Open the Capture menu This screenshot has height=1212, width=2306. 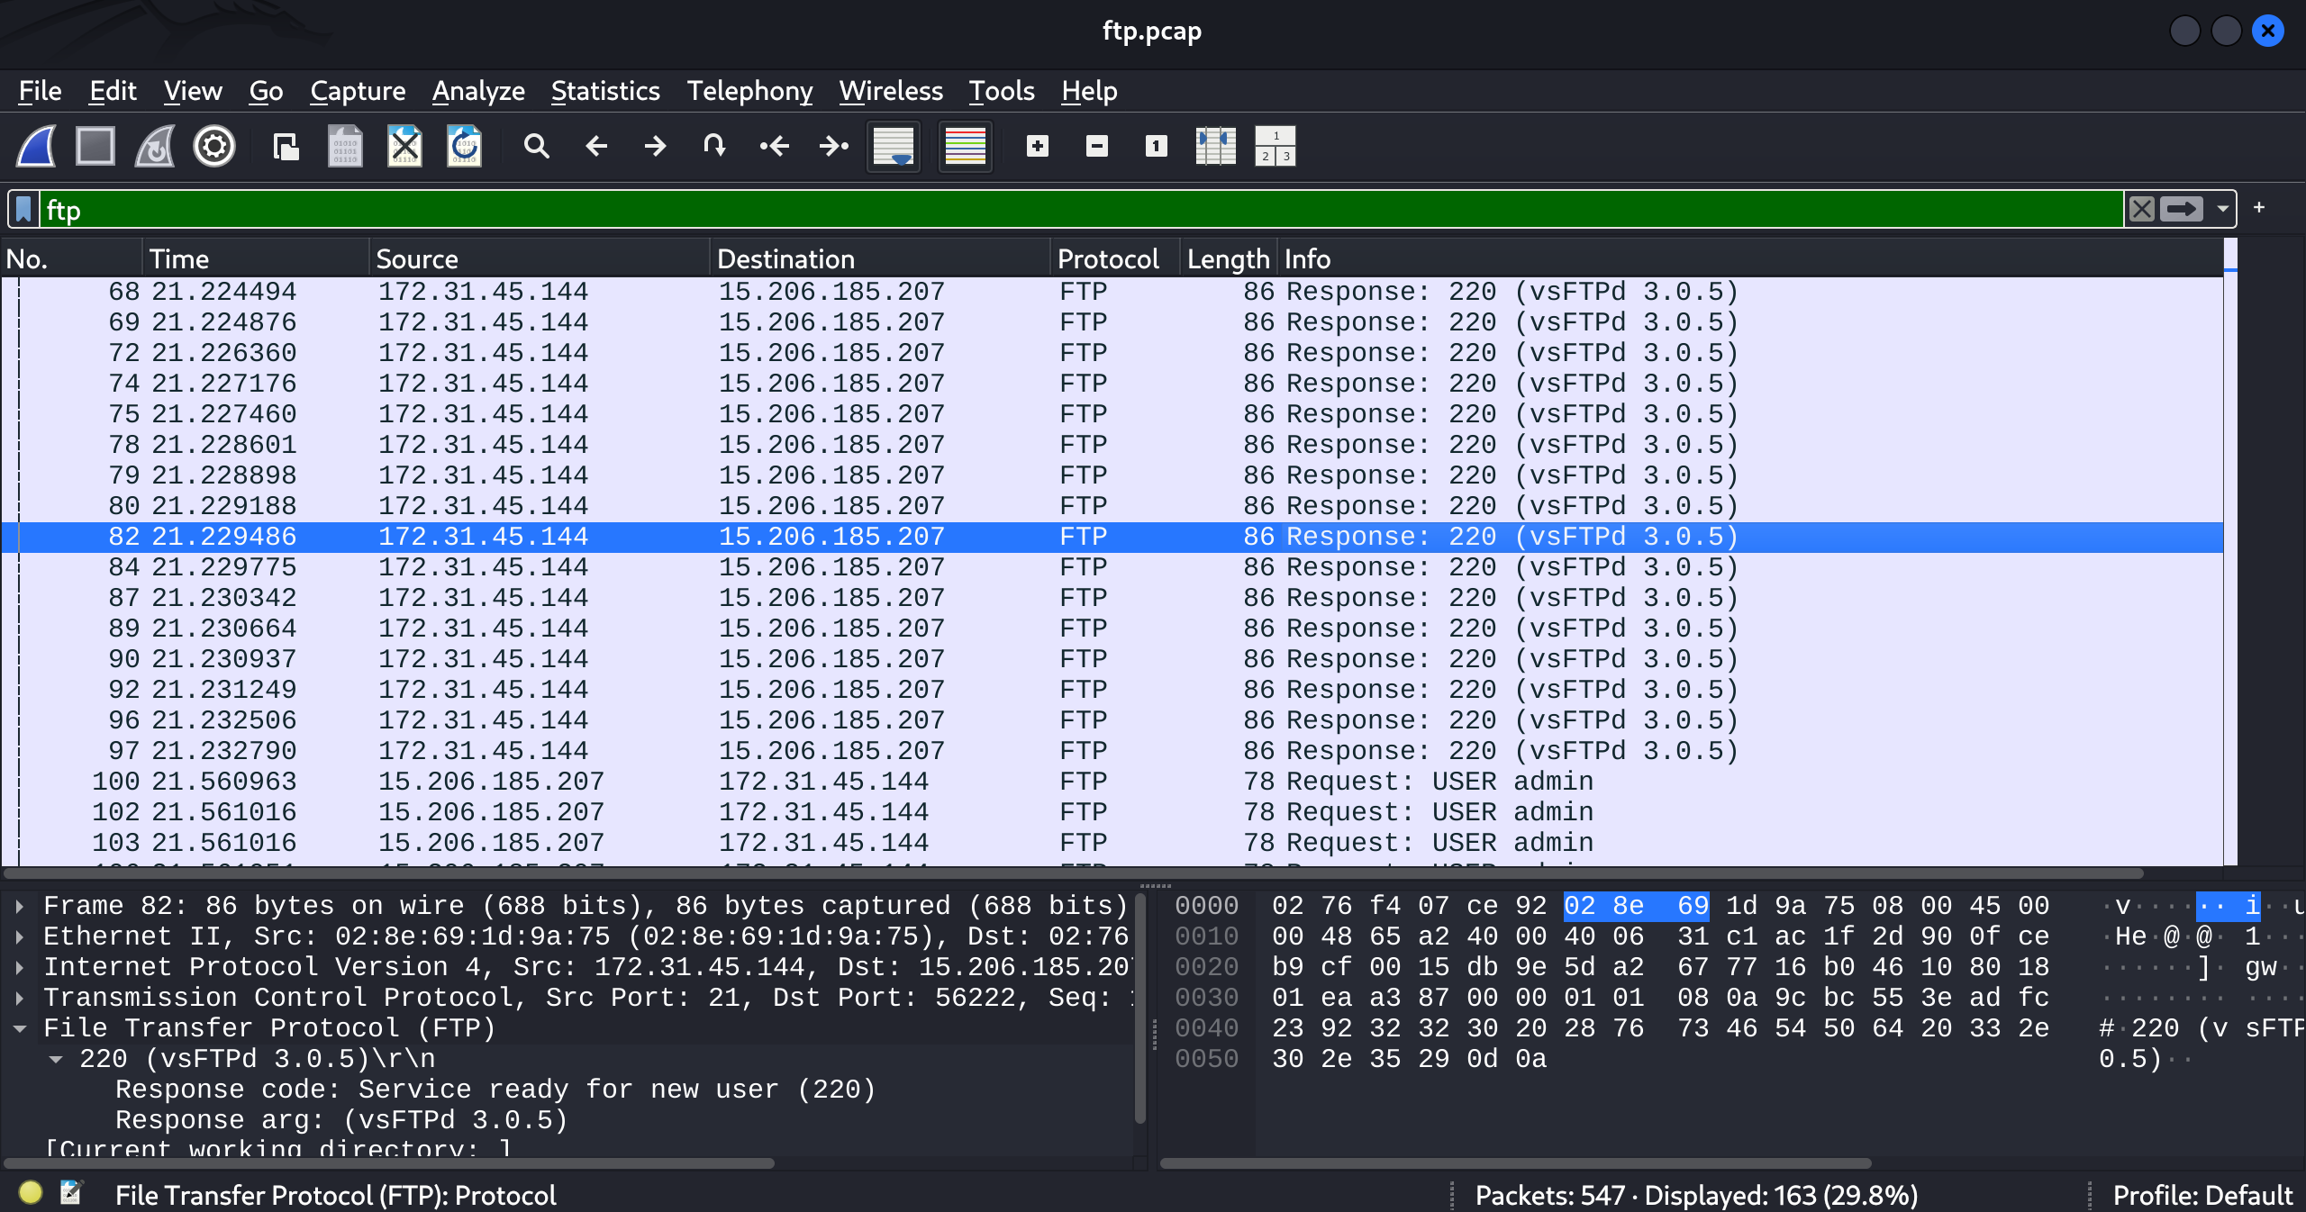coord(358,91)
